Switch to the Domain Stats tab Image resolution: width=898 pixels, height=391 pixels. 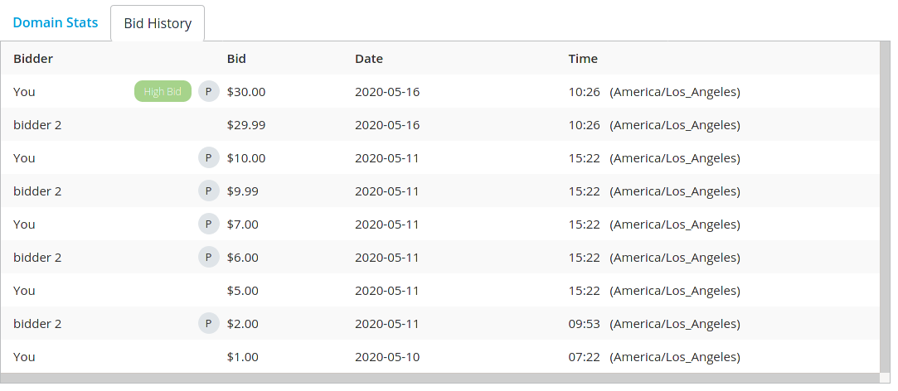pos(56,23)
